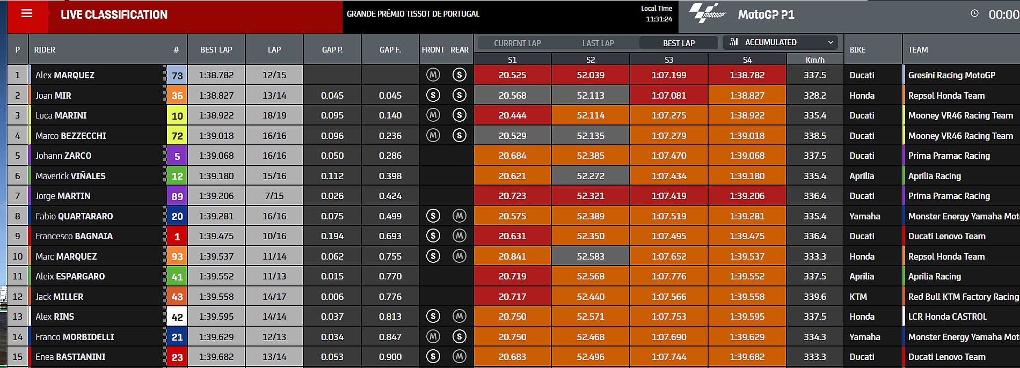Viewport: 1020px width, 368px height.
Task: Click Luca Marini front tyre M icon
Action: point(433,115)
